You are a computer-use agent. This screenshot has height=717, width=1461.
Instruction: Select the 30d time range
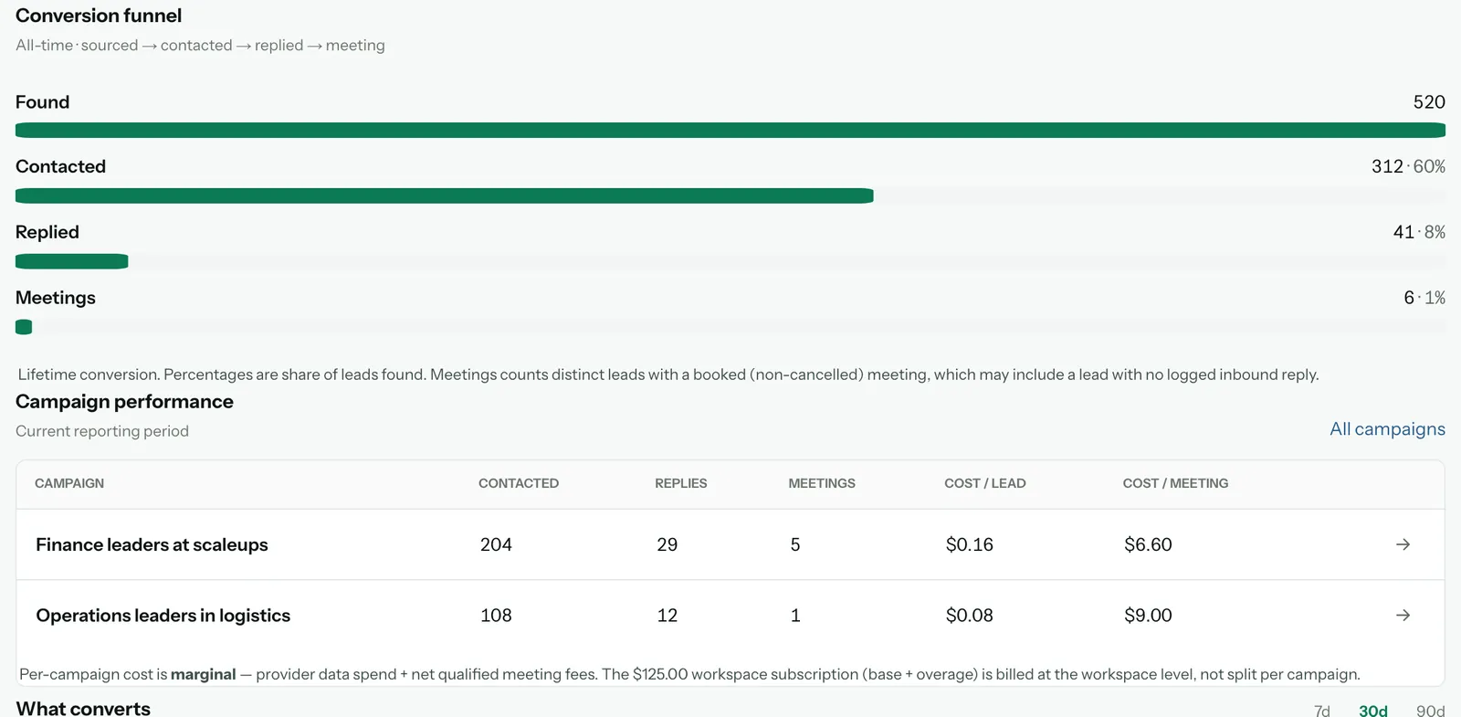[x=1372, y=711]
